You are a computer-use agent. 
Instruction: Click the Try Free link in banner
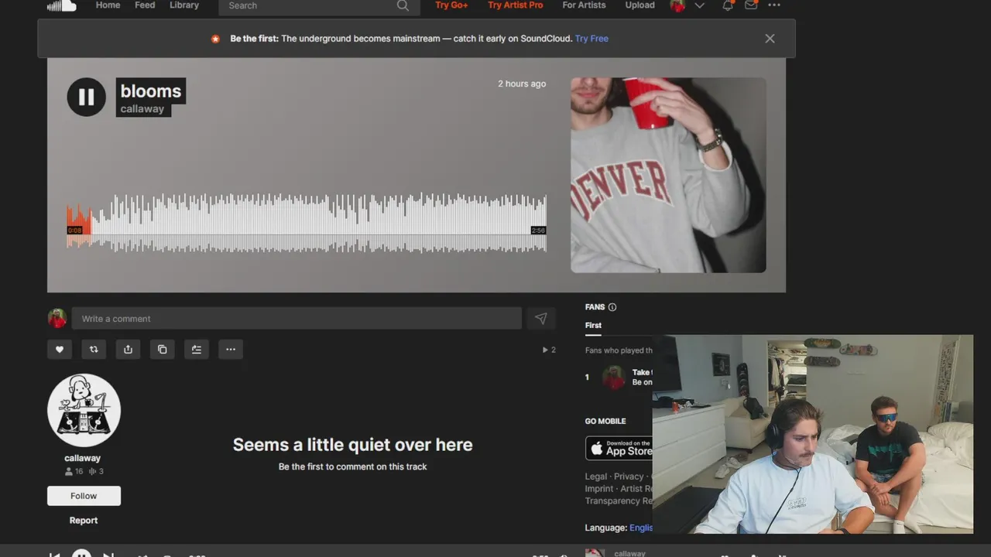point(592,39)
